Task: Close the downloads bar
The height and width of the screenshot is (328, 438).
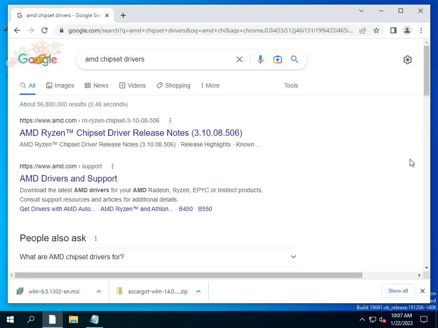Action: [422, 291]
